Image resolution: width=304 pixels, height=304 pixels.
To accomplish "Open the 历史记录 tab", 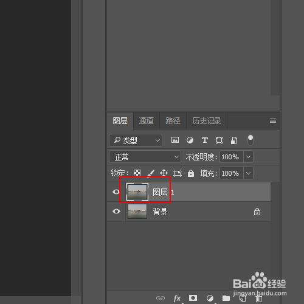I will pos(207,121).
